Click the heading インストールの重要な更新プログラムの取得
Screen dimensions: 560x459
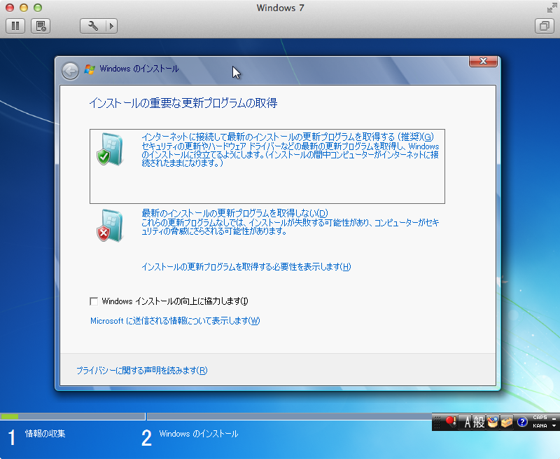tap(183, 103)
